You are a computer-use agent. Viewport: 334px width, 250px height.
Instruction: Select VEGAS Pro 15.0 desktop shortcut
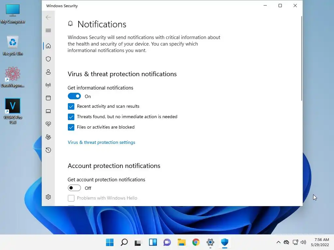[x=13, y=111]
